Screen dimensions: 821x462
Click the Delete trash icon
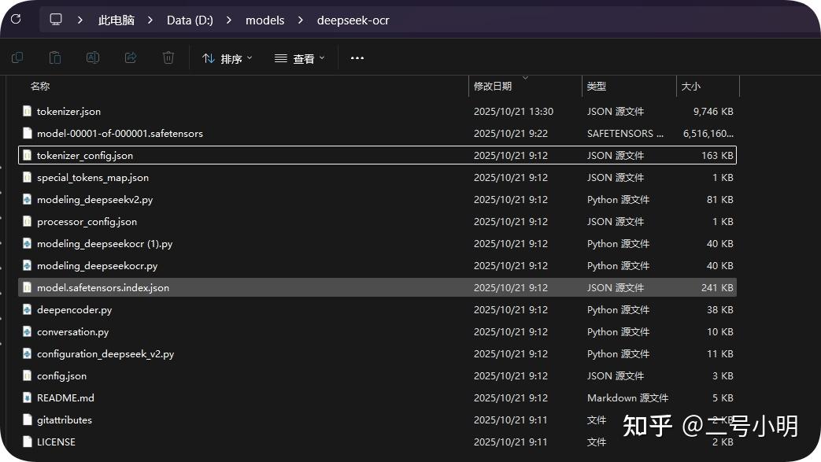click(168, 57)
